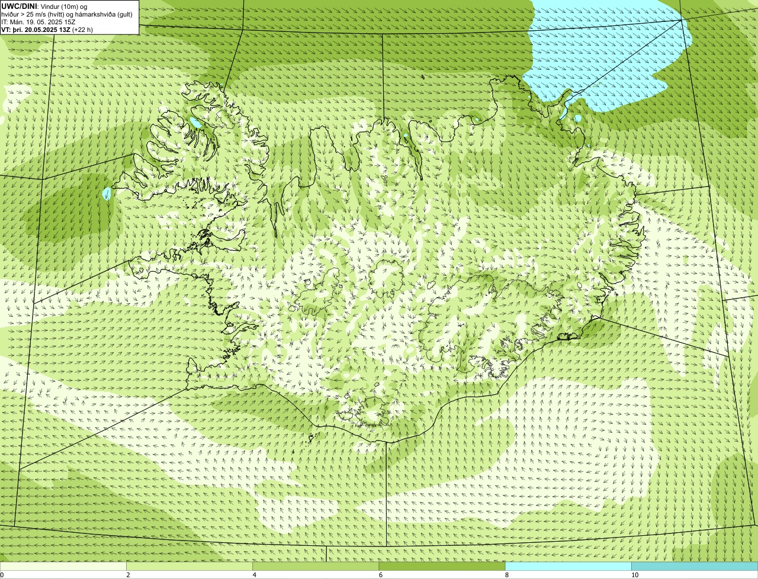Click the "VT: þri. 20.05.2025 13Z (+22 h)" line
This screenshot has width=758, height=579.
tap(47, 30)
